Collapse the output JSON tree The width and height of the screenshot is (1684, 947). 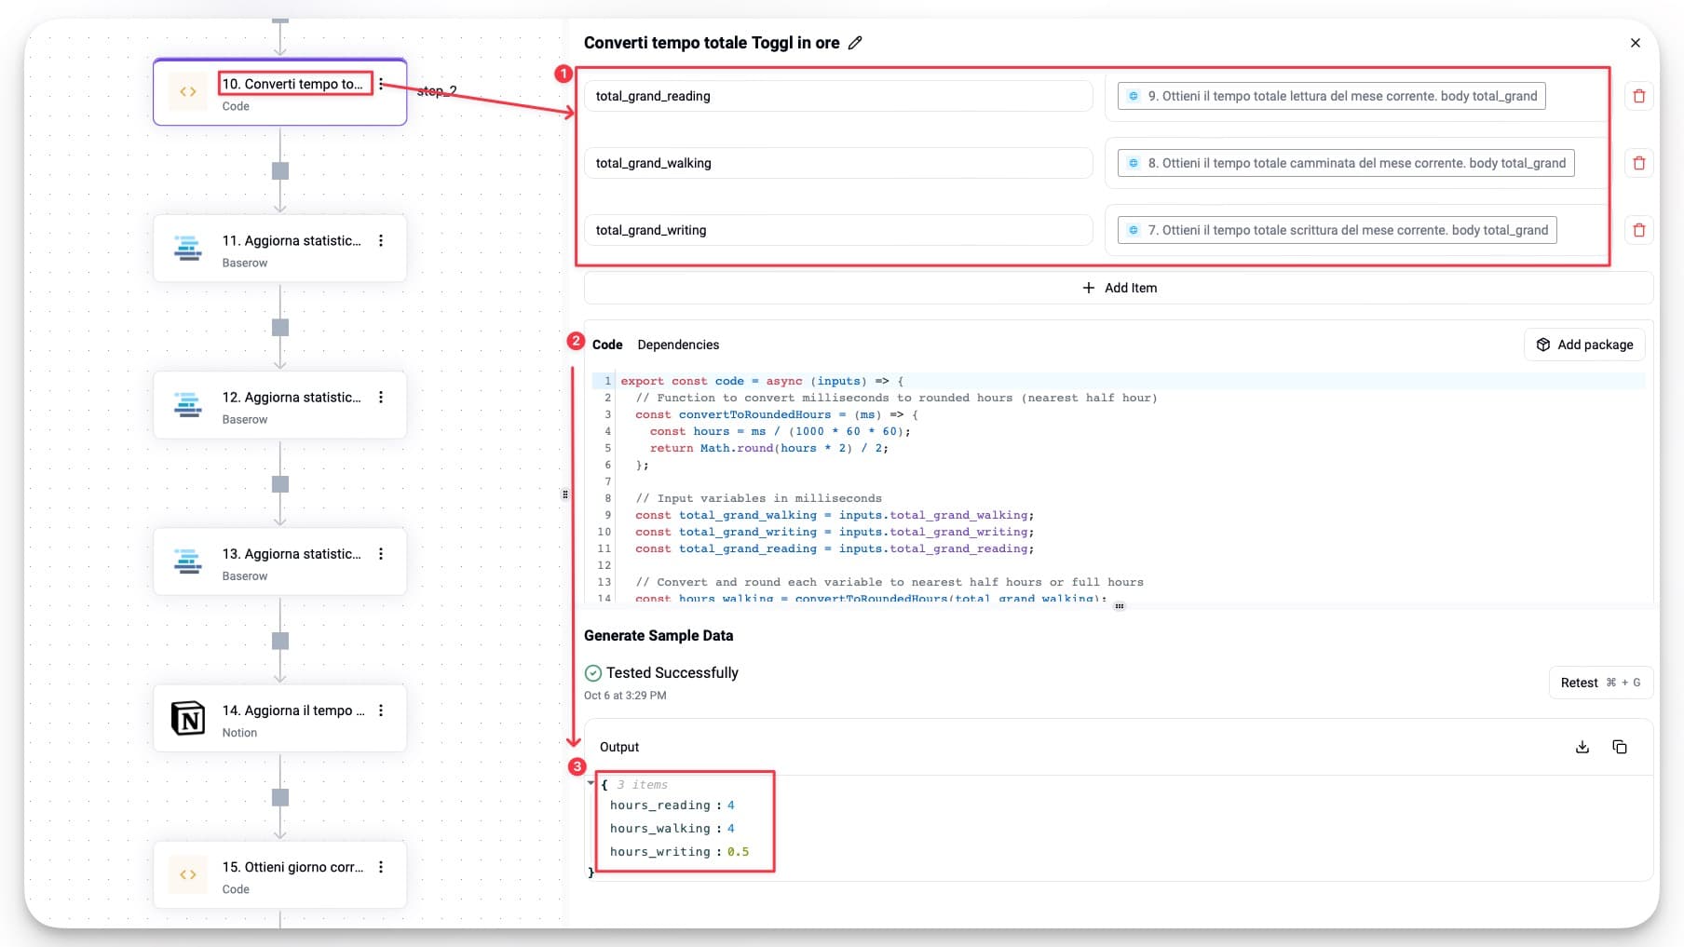click(x=591, y=784)
